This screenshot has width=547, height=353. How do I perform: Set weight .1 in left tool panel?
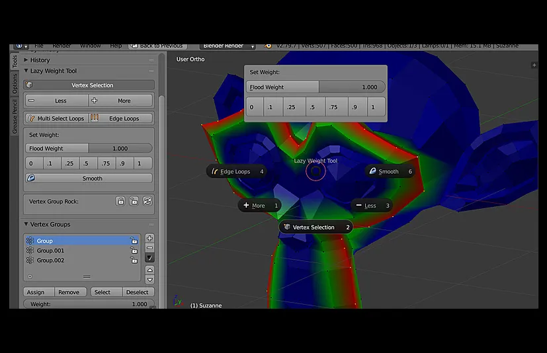pos(52,163)
